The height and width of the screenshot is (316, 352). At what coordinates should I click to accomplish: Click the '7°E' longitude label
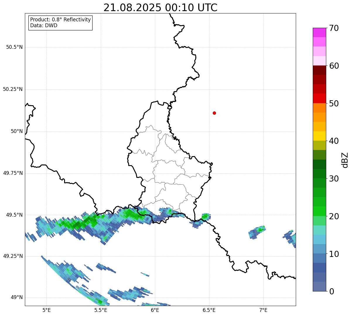[263, 310]
